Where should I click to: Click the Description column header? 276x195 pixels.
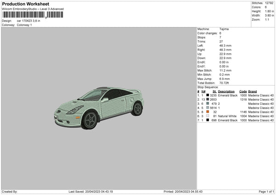[x=227, y=91]
